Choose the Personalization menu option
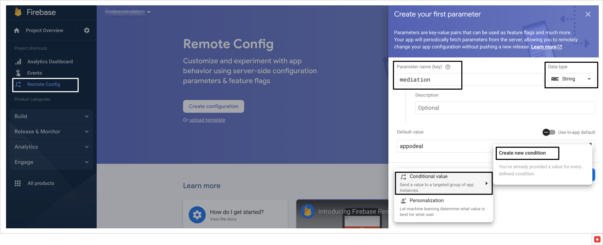This screenshot has width=603, height=245. [x=443, y=207]
